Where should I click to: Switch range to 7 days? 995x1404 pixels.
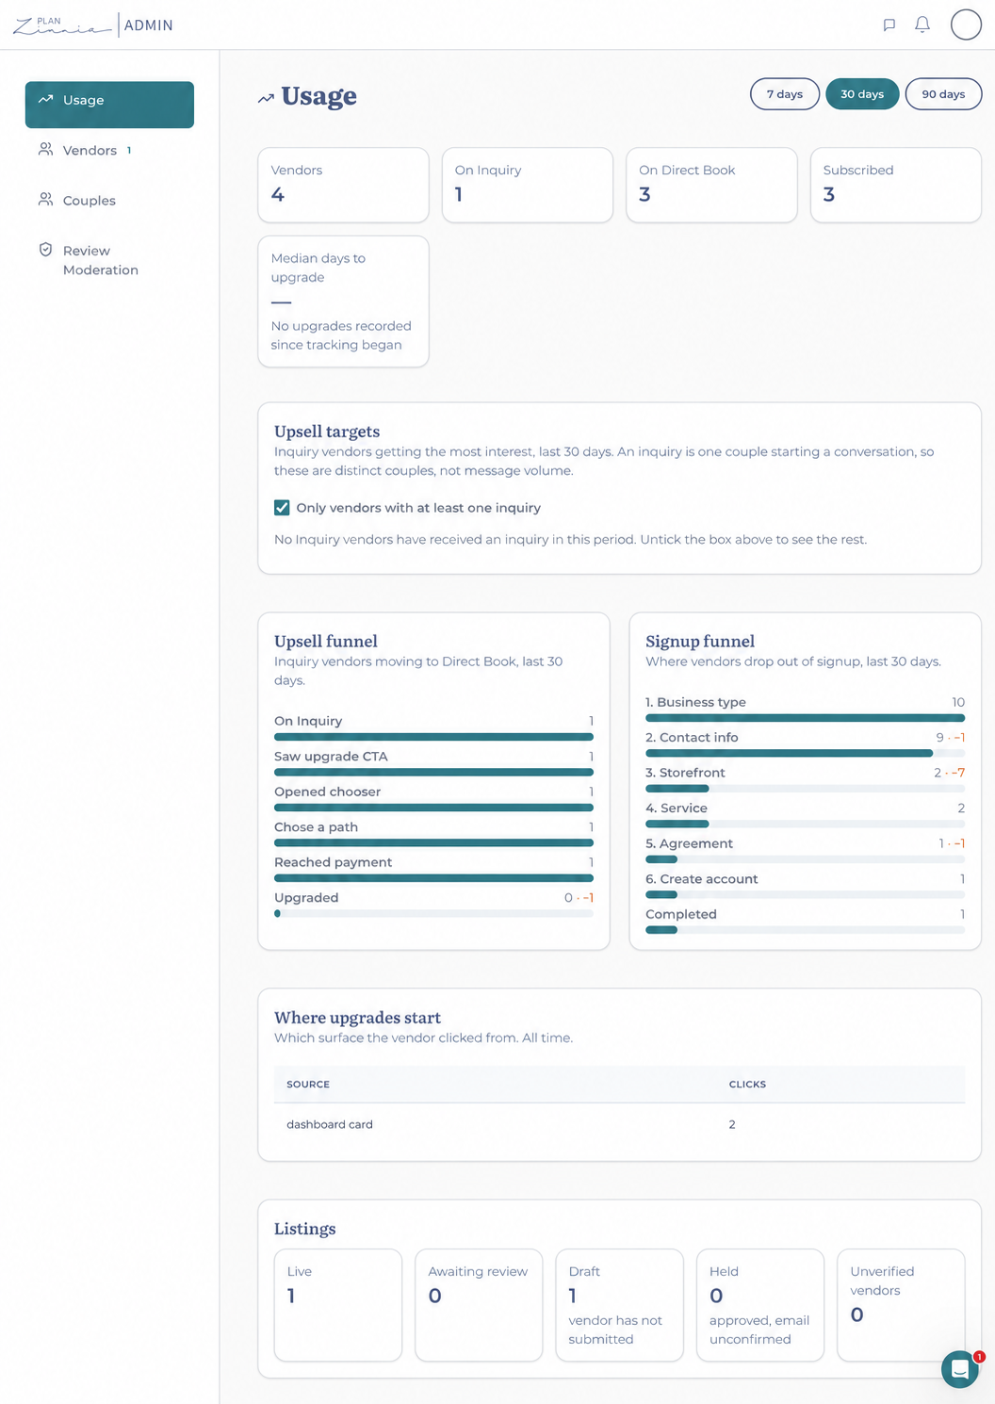tap(785, 94)
